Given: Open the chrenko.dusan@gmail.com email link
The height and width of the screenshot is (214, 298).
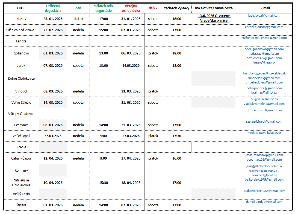Looking at the screenshot, I should pyautogui.click(x=264, y=27).
